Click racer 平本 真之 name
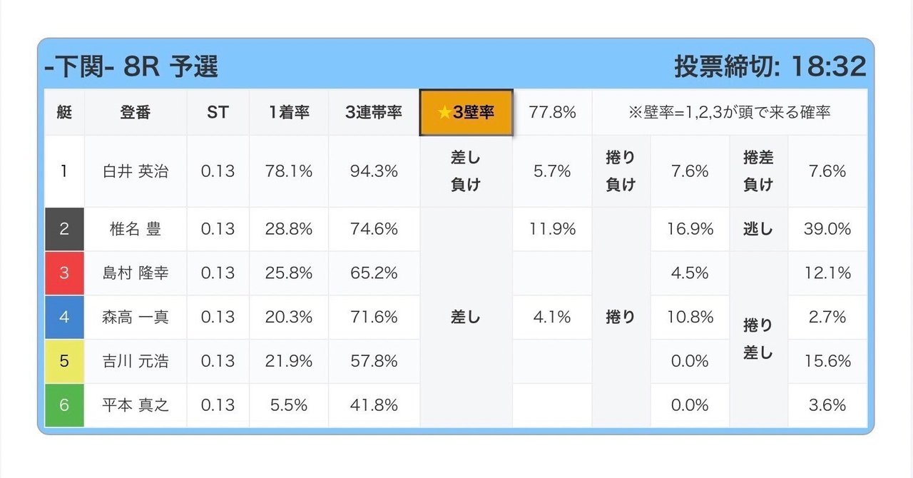This screenshot has height=478, width=913. 136,405
